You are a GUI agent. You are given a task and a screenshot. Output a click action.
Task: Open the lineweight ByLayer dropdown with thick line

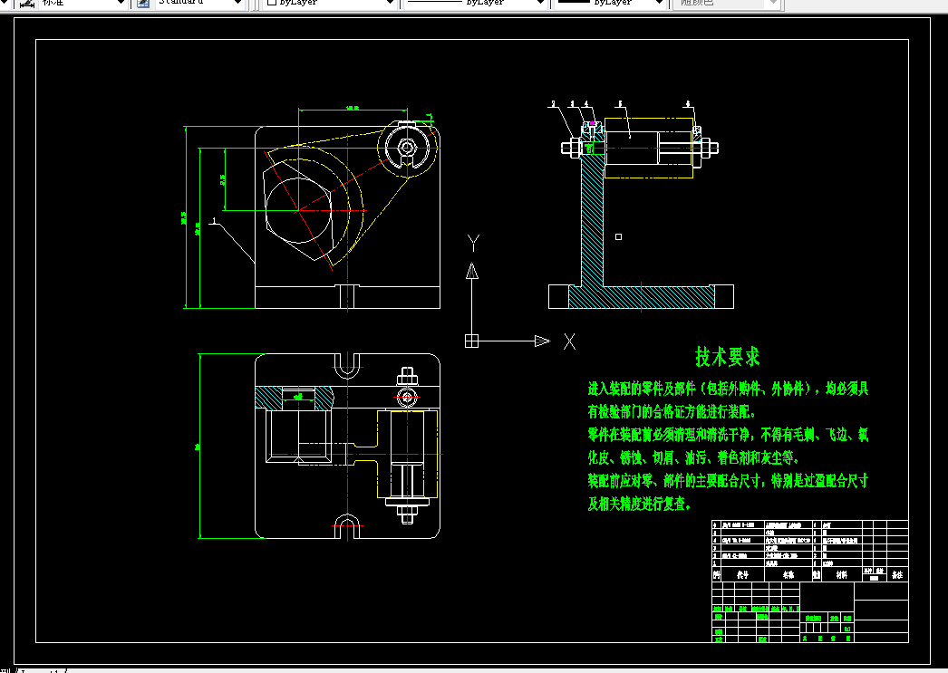pyautogui.click(x=609, y=3)
